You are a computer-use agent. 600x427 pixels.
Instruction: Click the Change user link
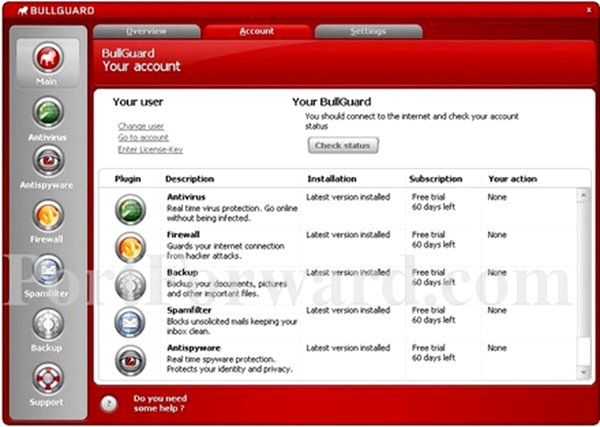coord(141,126)
